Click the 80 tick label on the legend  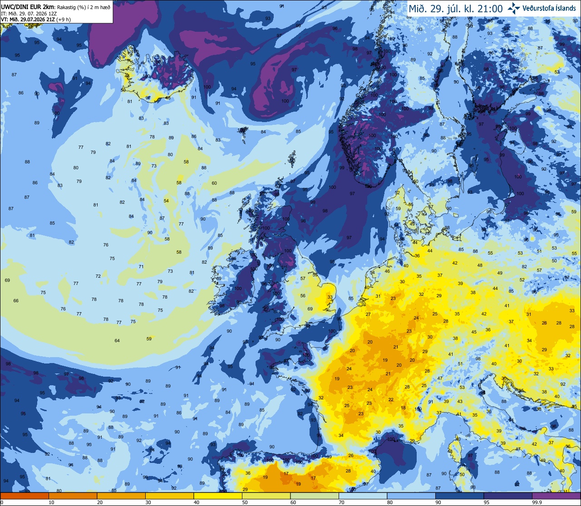coord(390,502)
